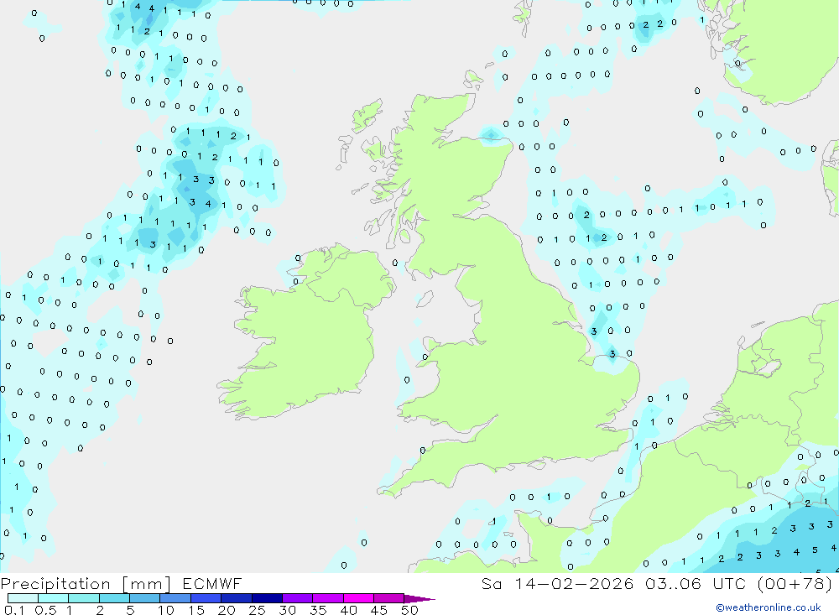
Task: Click the "25" legend scale label
Action: (x=258, y=610)
